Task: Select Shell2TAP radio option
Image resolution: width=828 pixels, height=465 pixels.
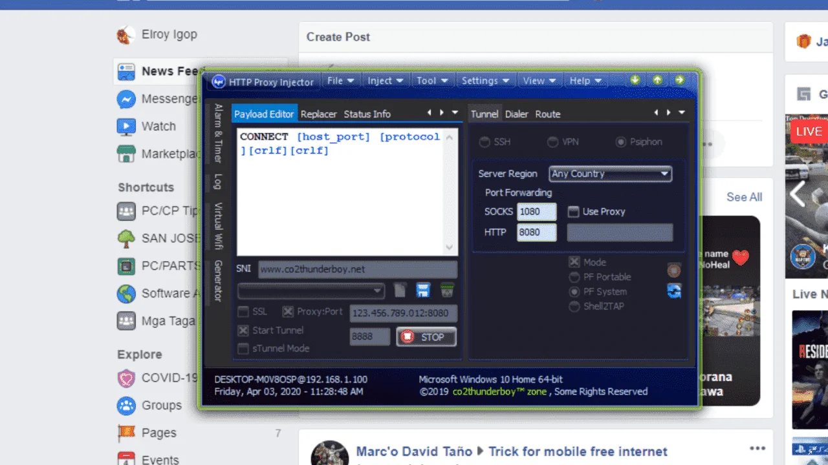Action: tap(574, 307)
